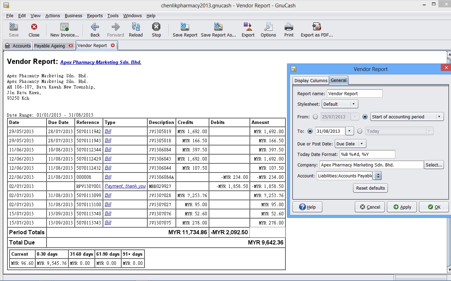Viewport: 451px width, 281px height.
Task: Click description cell JV1306084A
Action: click(x=161, y=177)
